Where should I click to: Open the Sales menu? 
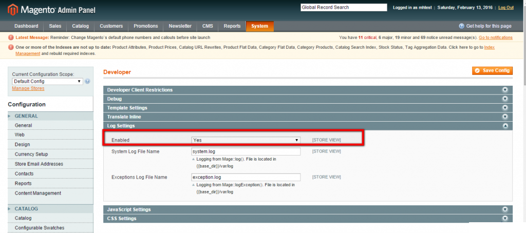(x=55, y=26)
